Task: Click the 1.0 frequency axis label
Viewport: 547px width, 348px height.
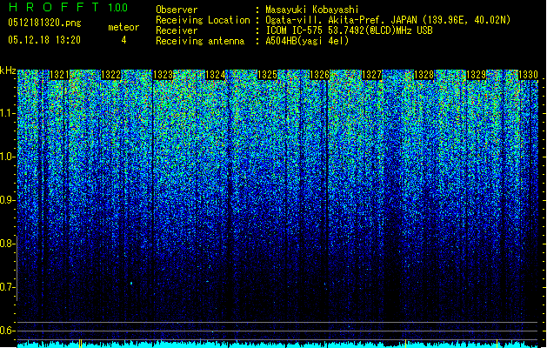Action: coord(7,157)
